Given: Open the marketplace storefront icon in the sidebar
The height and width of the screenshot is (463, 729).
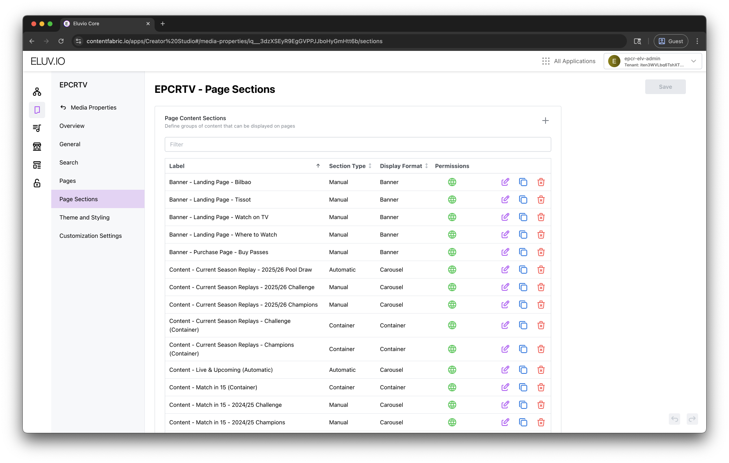Looking at the screenshot, I should [x=37, y=147].
